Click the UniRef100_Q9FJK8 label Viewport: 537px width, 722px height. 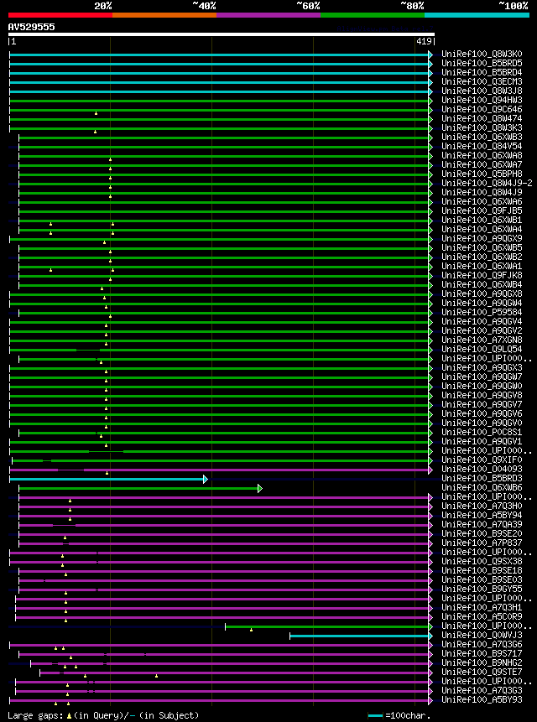coord(482,275)
